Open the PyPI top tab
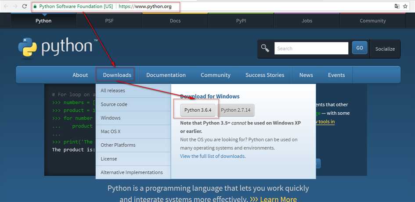The height and width of the screenshot is (202, 415). (241, 21)
